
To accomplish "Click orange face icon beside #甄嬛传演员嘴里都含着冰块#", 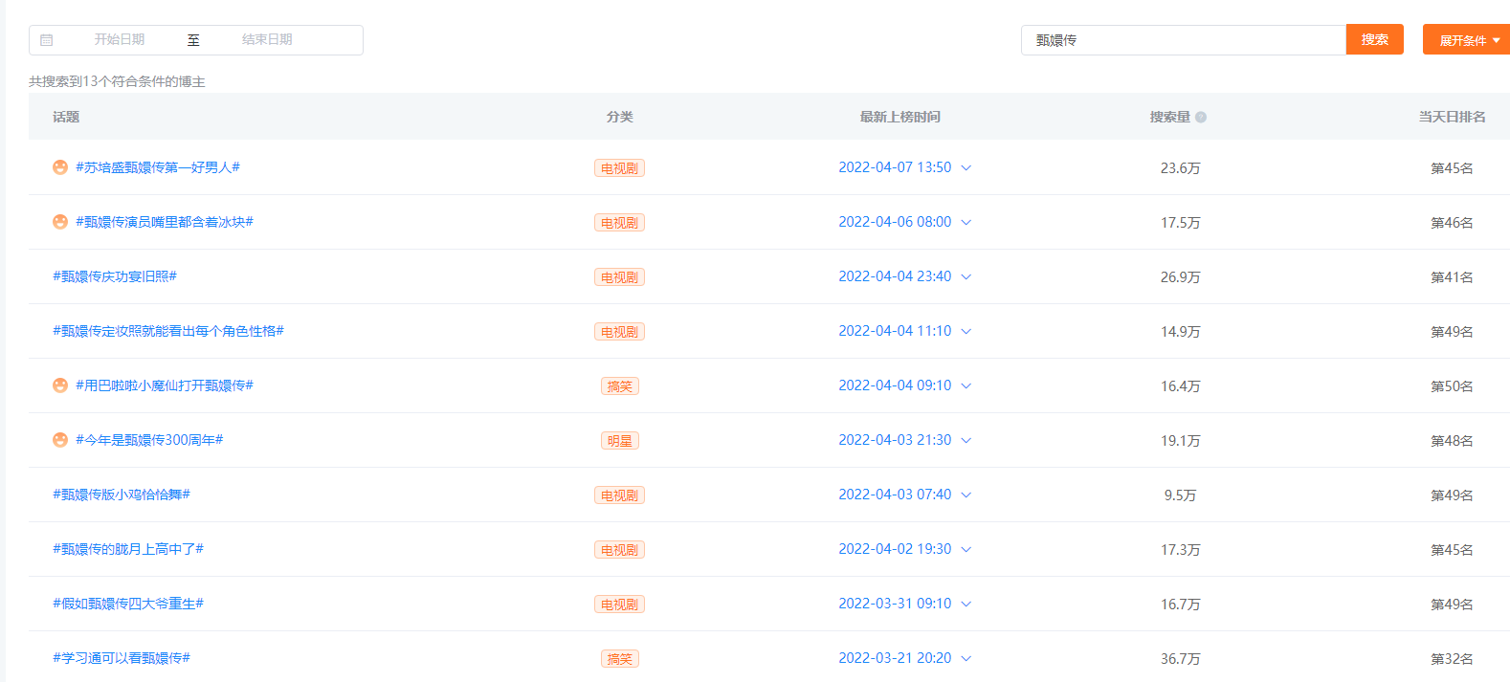I will pyautogui.click(x=60, y=222).
